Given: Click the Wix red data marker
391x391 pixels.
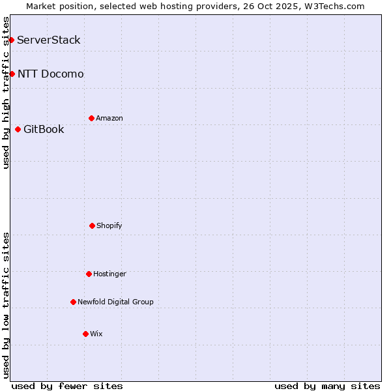Looking at the screenshot, I should point(85,334).
